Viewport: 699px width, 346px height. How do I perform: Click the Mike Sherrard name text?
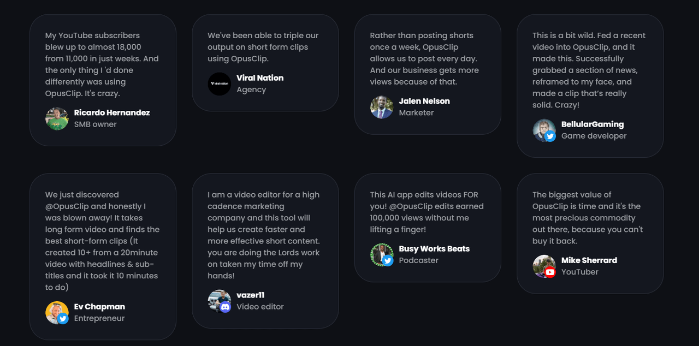[589, 260]
